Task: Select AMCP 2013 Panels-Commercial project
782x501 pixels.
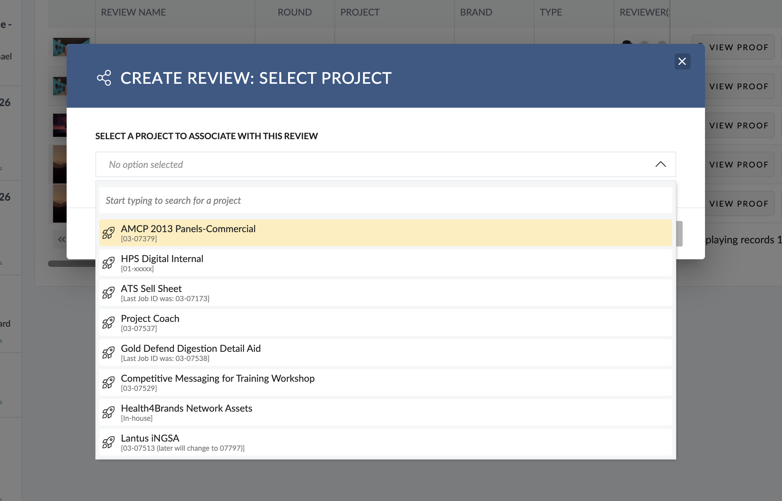Action: pyautogui.click(x=385, y=233)
